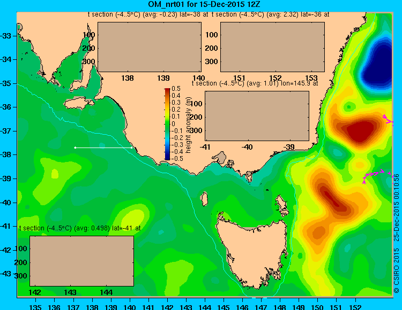Open the lon=145.9 temperature section inset panel
The width and height of the screenshot is (402, 310).
click(257, 116)
